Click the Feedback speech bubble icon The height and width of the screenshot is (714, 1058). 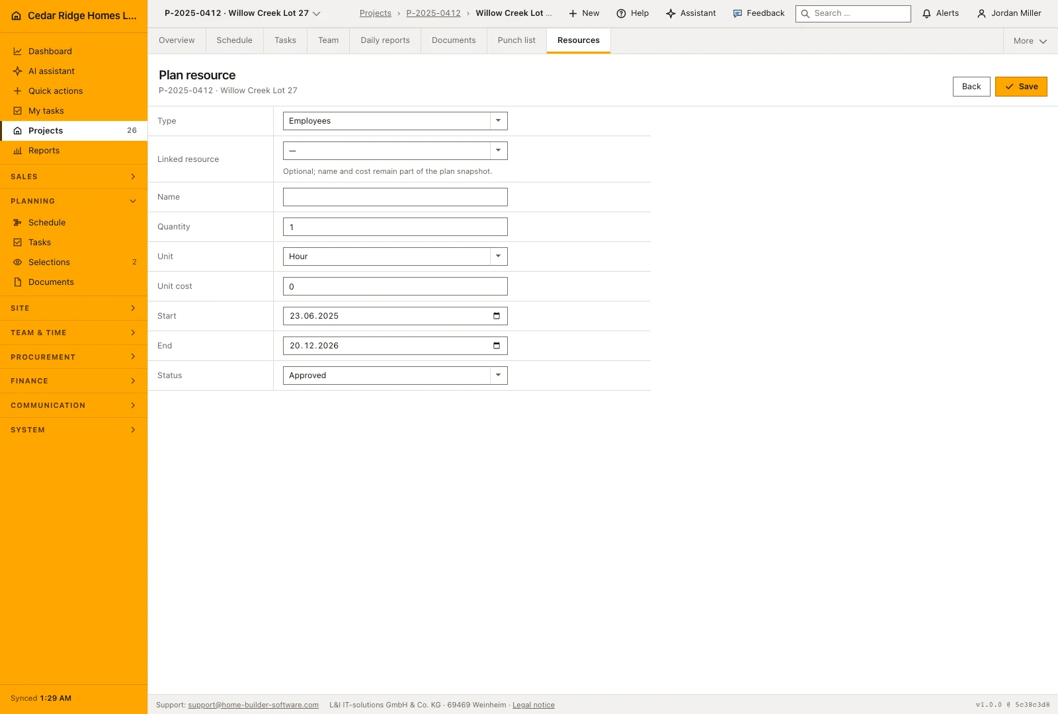coord(737,13)
